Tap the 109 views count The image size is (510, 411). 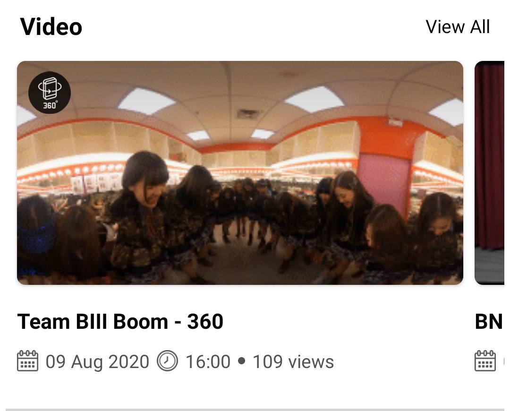coord(293,361)
